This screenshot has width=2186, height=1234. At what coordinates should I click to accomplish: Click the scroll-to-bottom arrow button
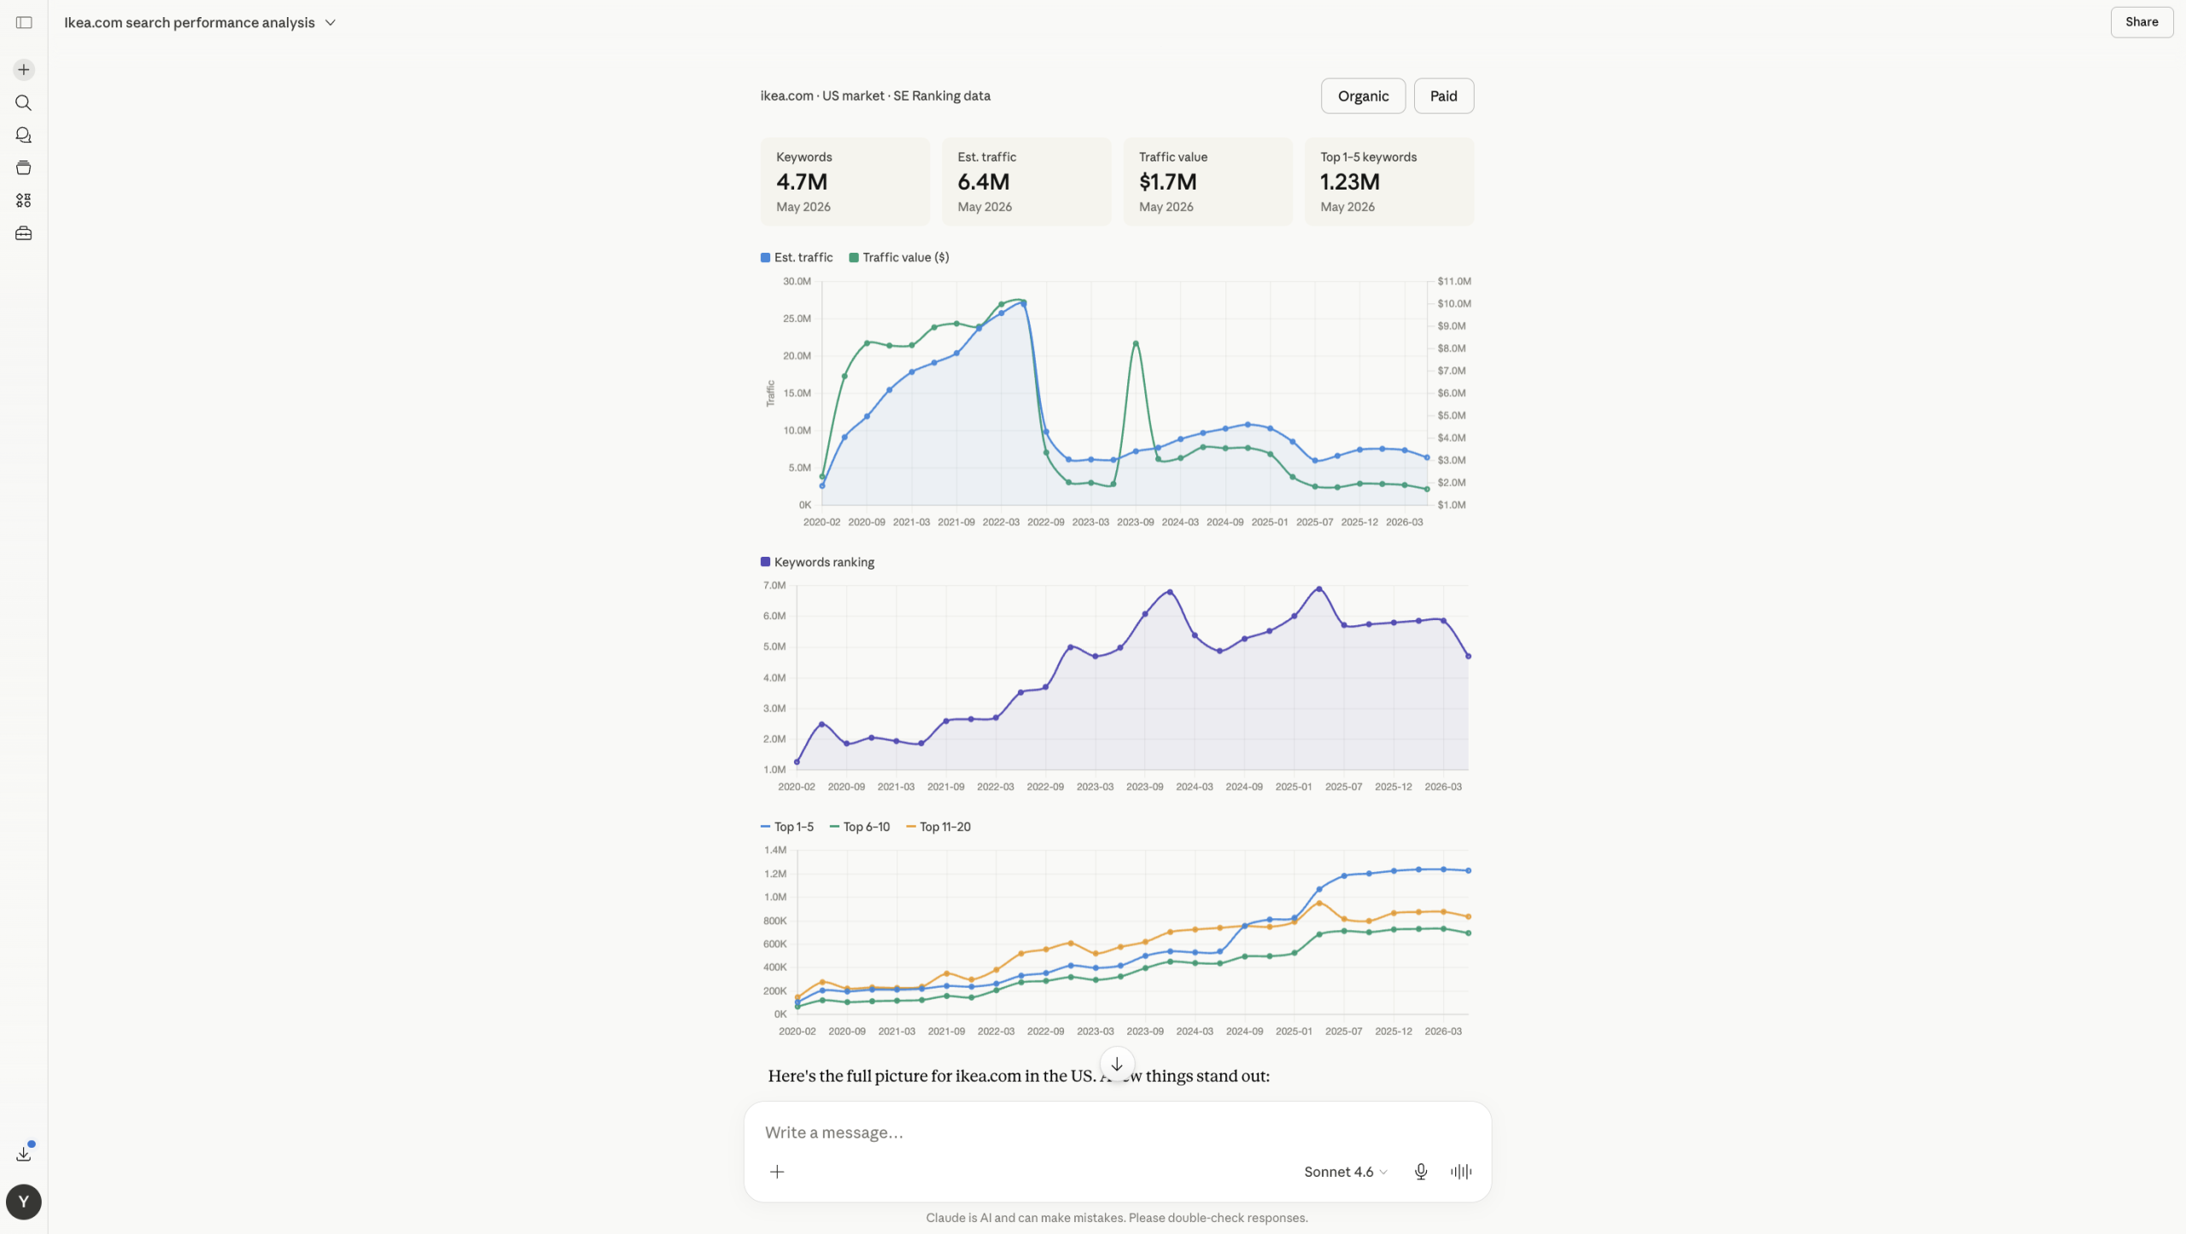pos(1116,1064)
